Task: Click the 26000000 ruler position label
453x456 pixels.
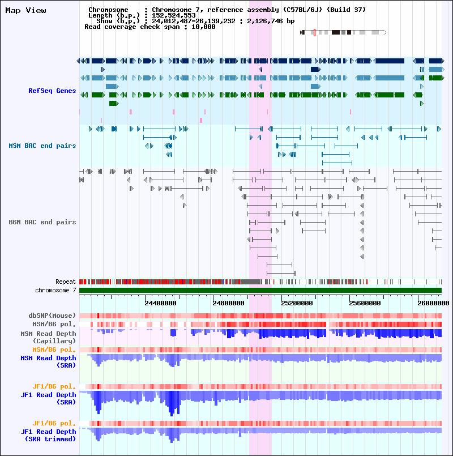Action: point(433,303)
